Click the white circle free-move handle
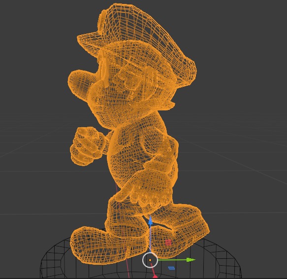 (150, 260)
